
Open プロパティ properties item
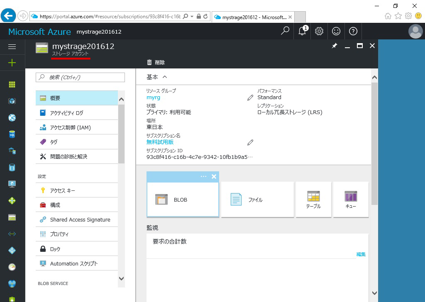click(77, 234)
